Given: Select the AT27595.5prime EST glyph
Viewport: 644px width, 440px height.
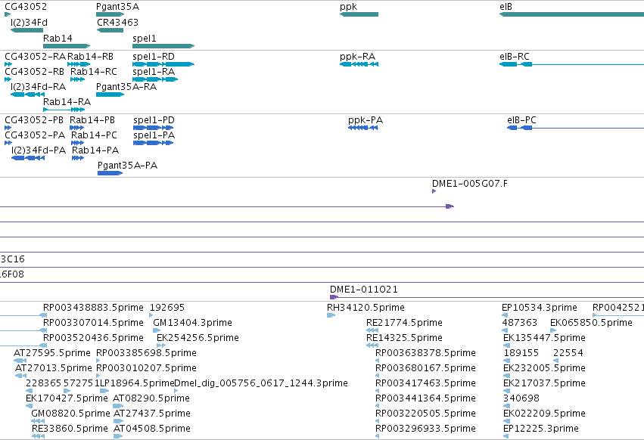Looking at the screenshot, I should pyautogui.click(x=20, y=361).
